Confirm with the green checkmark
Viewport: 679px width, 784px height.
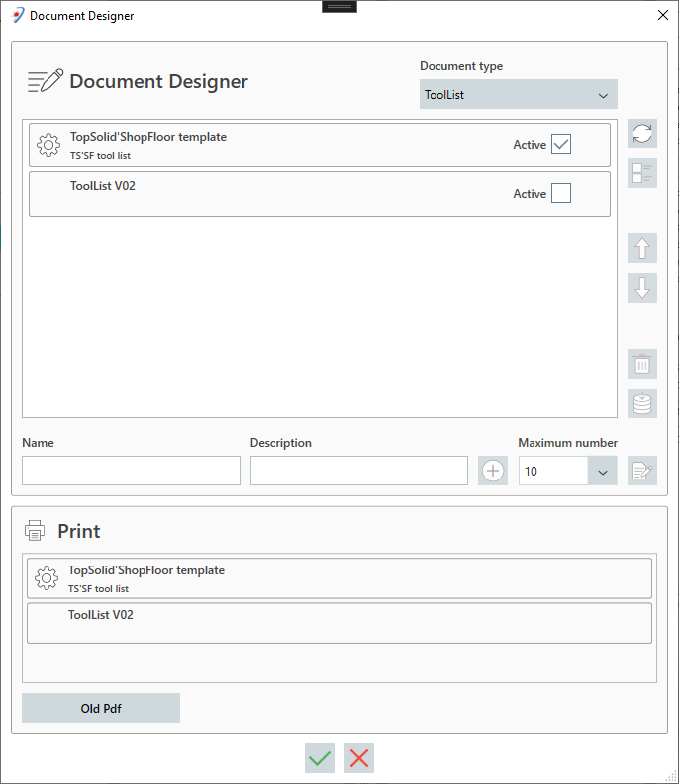click(x=320, y=758)
